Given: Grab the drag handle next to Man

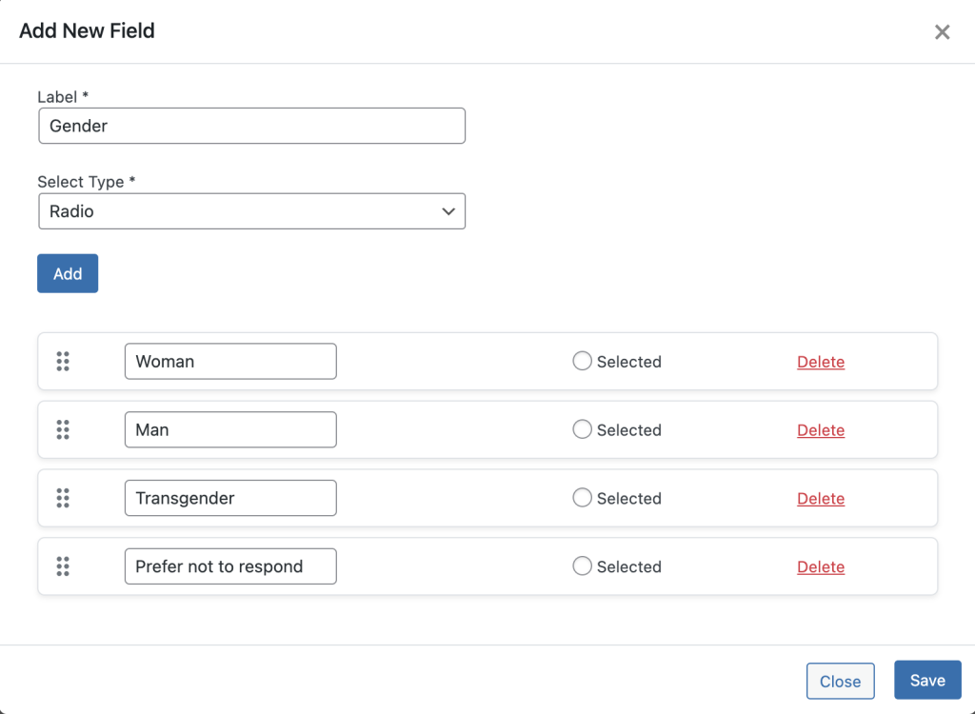Looking at the screenshot, I should (x=63, y=429).
